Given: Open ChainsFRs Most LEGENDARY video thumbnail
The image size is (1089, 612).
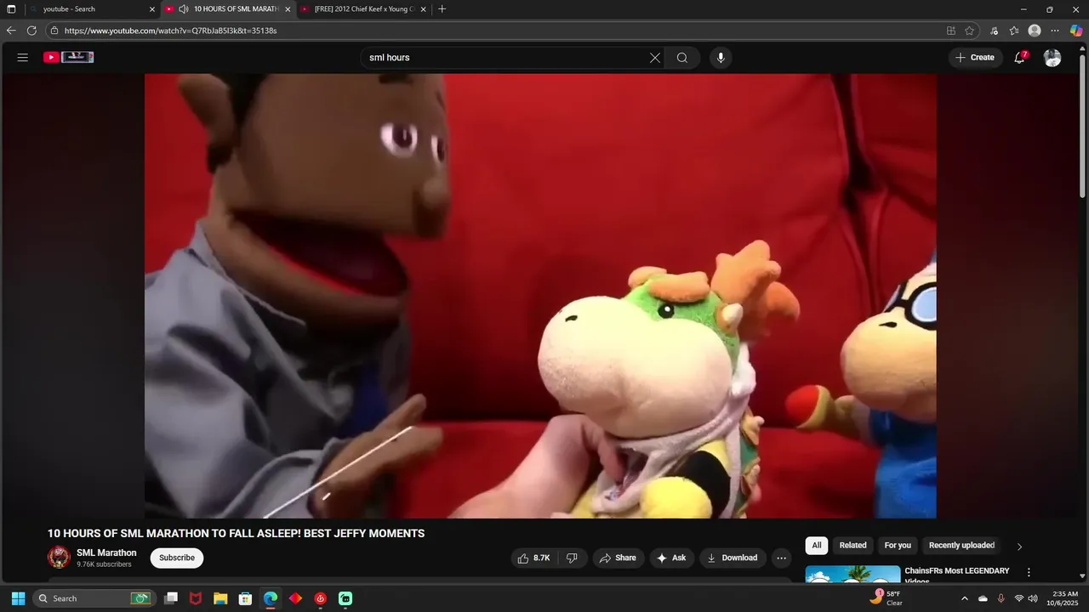Looking at the screenshot, I should point(852,575).
